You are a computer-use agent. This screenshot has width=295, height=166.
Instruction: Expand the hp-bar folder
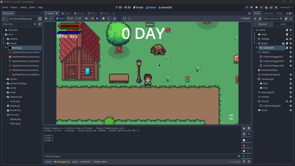click(6, 79)
